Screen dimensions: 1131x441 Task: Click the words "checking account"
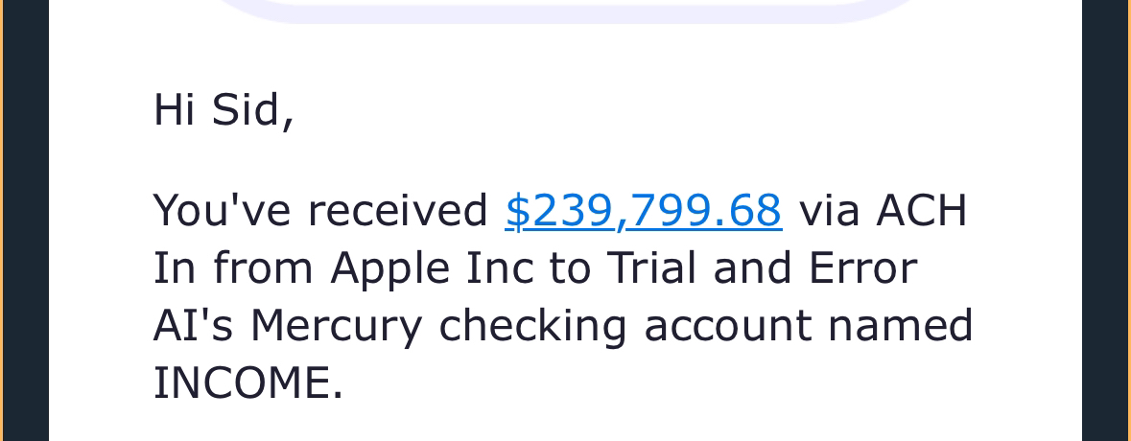(x=624, y=326)
